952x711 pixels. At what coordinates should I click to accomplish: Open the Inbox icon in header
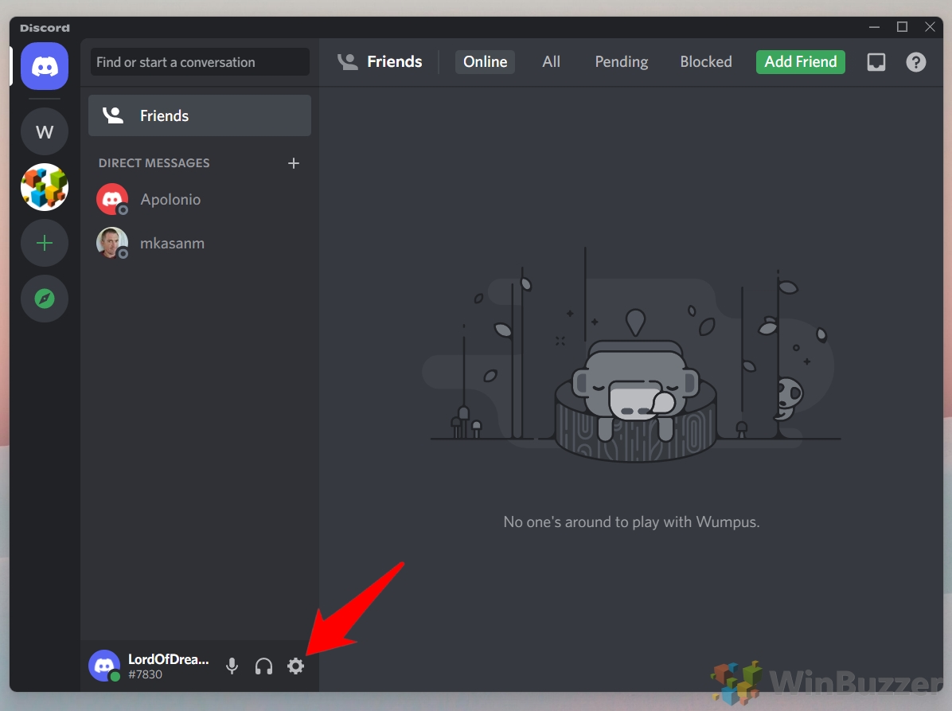click(876, 62)
